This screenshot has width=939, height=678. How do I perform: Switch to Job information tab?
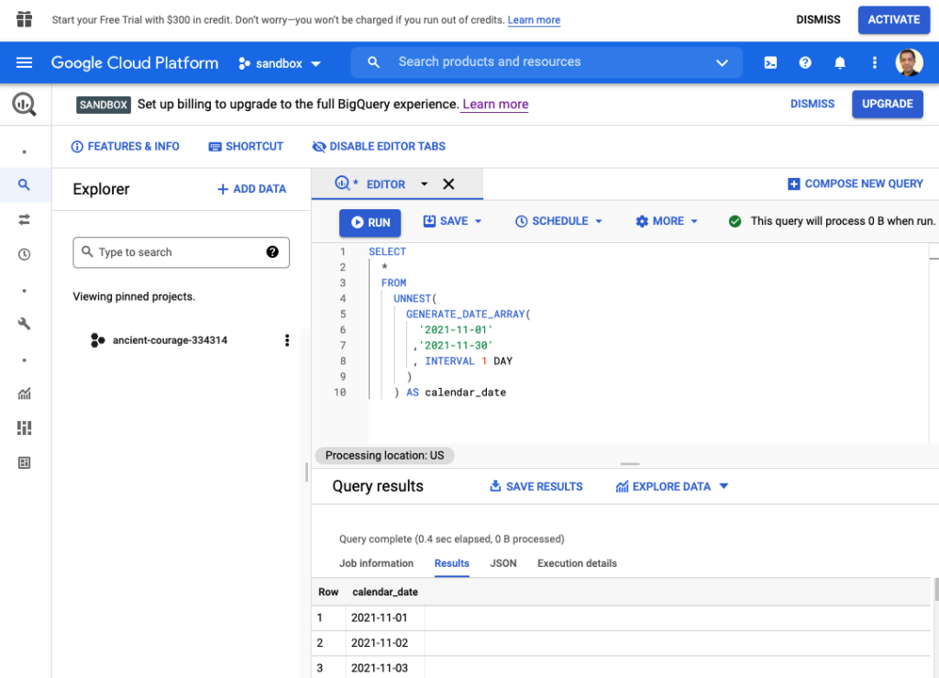pos(376,563)
